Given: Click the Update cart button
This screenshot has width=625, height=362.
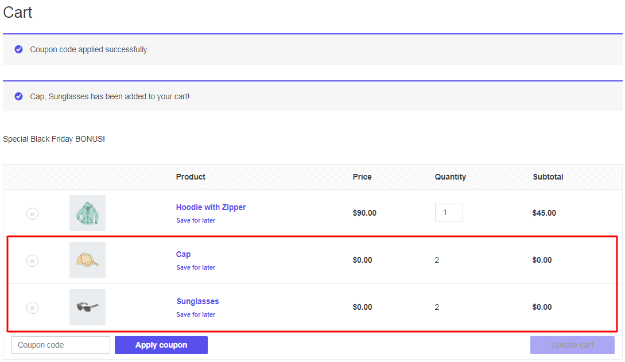Looking at the screenshot, I should coord(572,345).
